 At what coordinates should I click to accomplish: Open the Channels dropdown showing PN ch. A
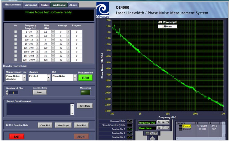point(49,78)
